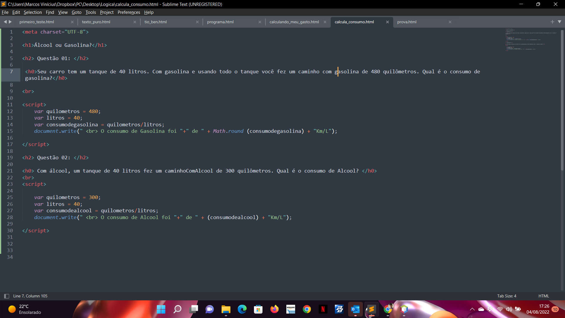Open Wi-Fi network settings icon

click(x=500, y=309)
